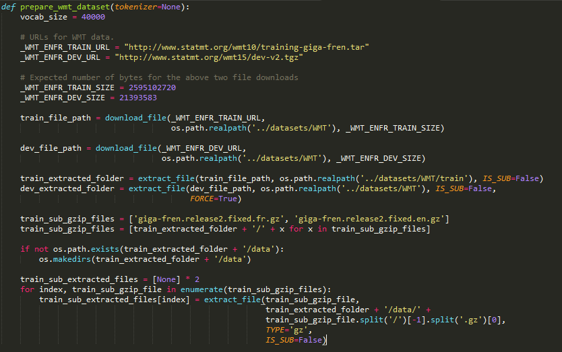
Task: Click dev_extracted_folder variable definition
Action: pos(67,188)
